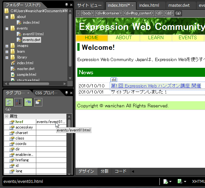Open the code errors status bar icon
Screen dimensions: 205x188
(180, 182)
